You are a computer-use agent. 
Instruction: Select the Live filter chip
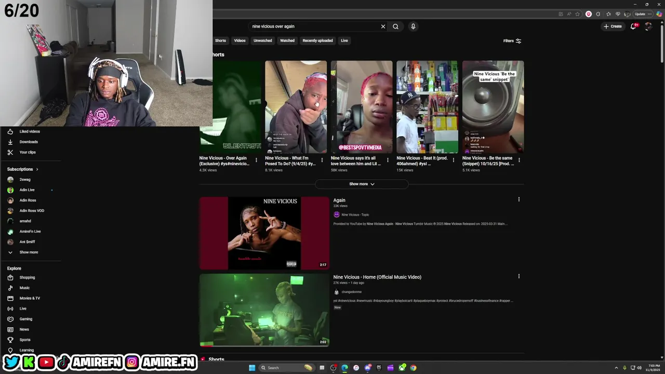(x=344, y=41)
